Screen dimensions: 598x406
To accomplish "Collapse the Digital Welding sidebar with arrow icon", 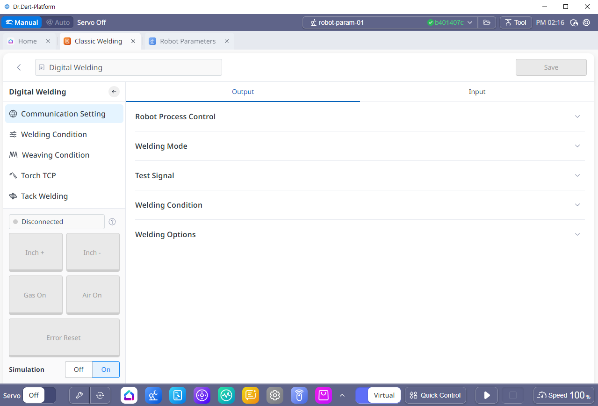I will pos(114,92).
